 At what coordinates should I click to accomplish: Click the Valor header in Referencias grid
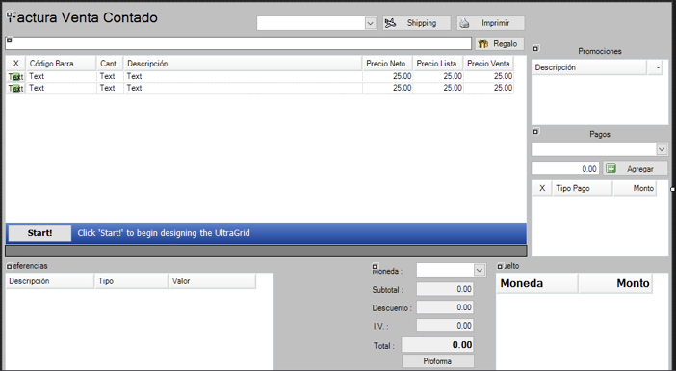click(x=212, y=281)
